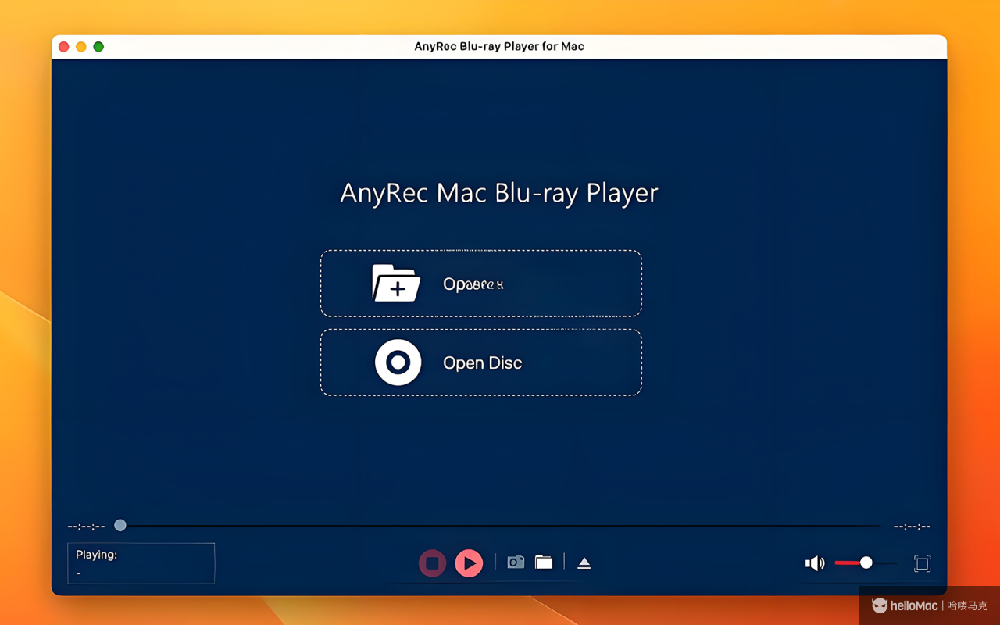
Task: Click the playback timeline track
Action: point(500,526)
